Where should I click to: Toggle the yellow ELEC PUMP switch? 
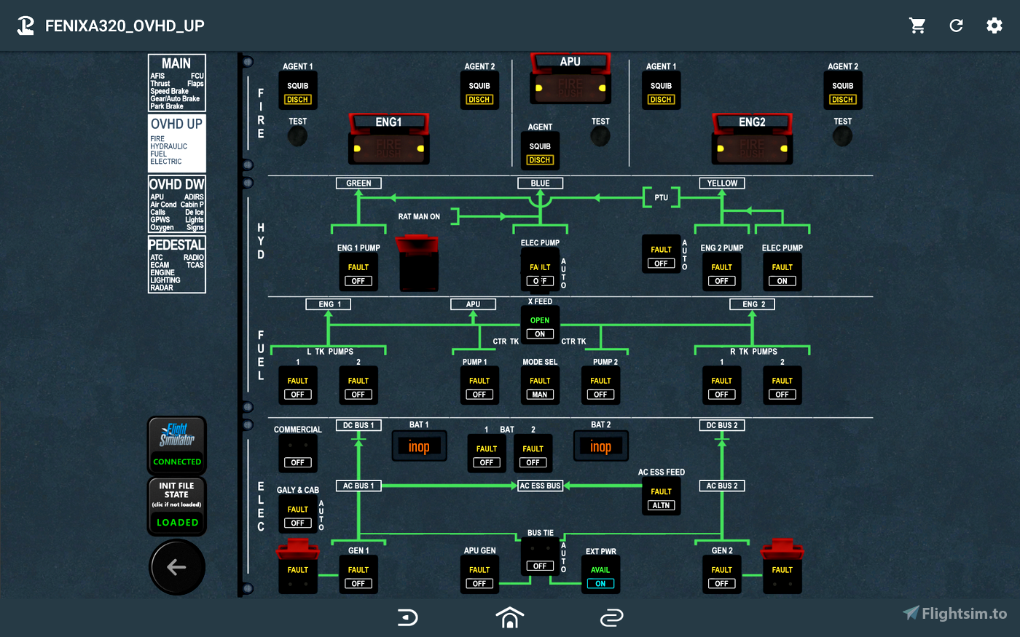point(782,274)
